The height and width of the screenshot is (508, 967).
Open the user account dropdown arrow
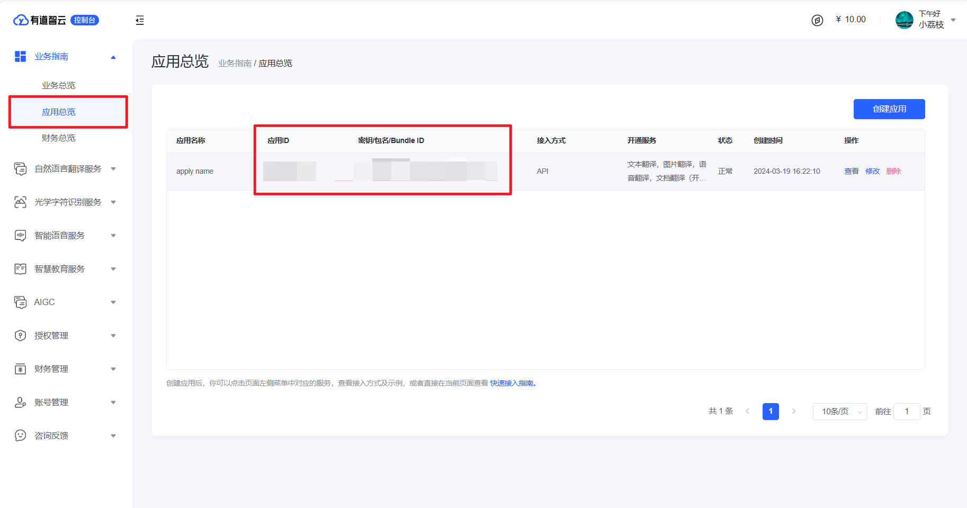(x=953, y=20)
